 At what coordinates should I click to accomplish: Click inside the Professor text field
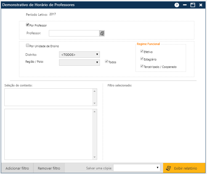click(74, 33)
